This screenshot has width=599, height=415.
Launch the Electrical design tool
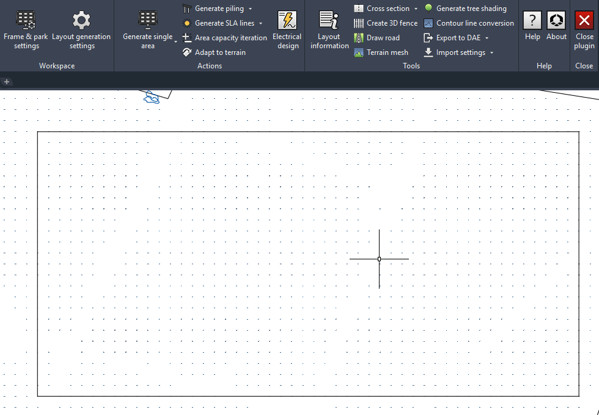point(287,29)
